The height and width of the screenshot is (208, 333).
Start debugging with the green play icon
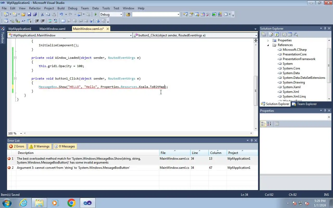point(96,15)
